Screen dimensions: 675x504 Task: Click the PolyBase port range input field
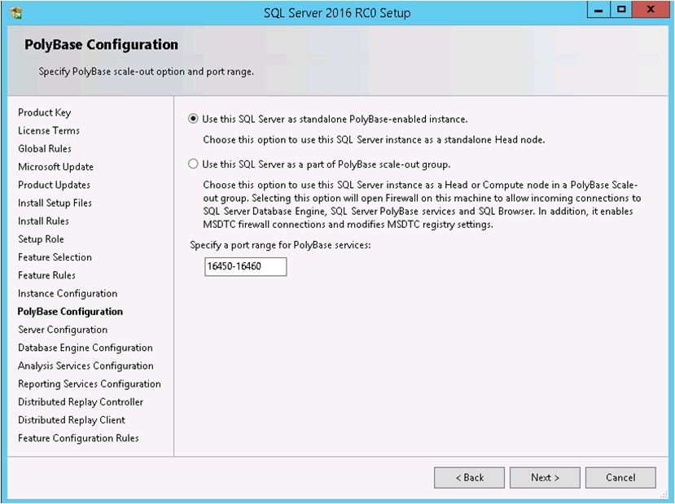[x=245, y=266]
